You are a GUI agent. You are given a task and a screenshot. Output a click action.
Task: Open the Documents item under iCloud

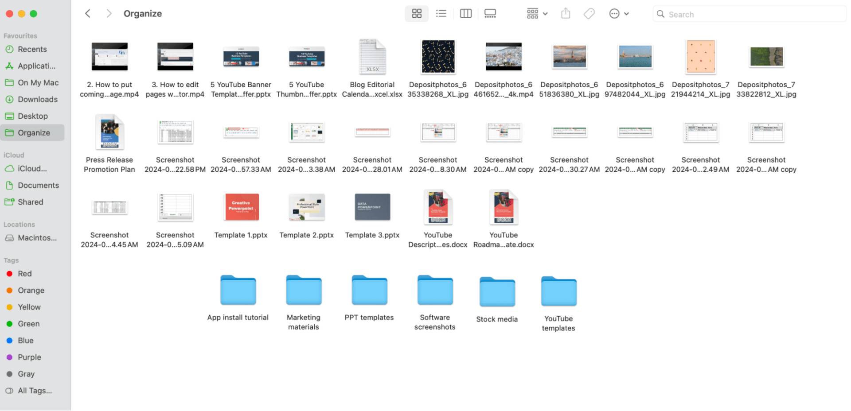tap(39, 185)
